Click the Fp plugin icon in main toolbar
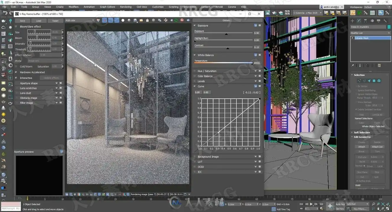The width and height of the screenshot is (392, 212). tap(353, 13)
